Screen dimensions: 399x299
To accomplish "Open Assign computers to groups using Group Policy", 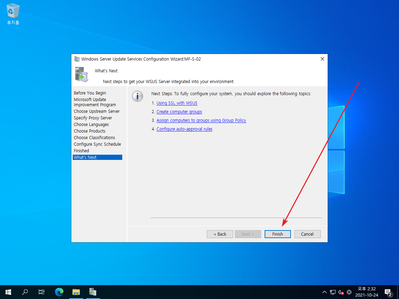I will coord(201,120).
